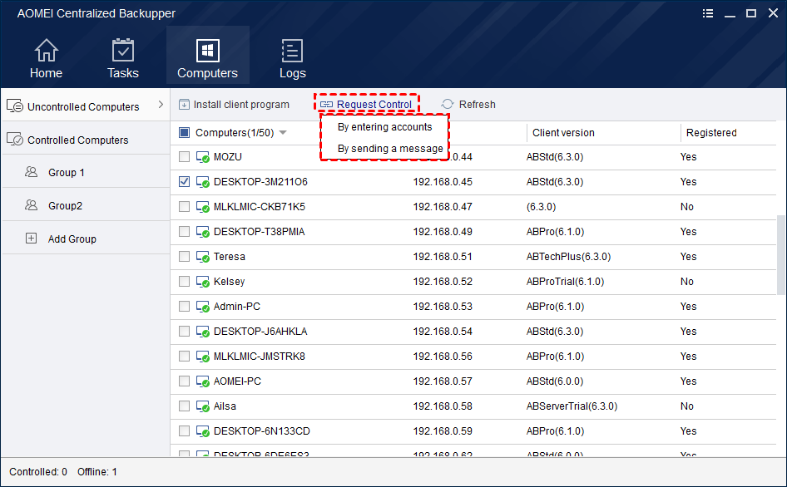This screenshot has width=787, height=487.
Task: Click MLKLMIC-CKB71K5 computer status icon
Action: coord(203,207)
